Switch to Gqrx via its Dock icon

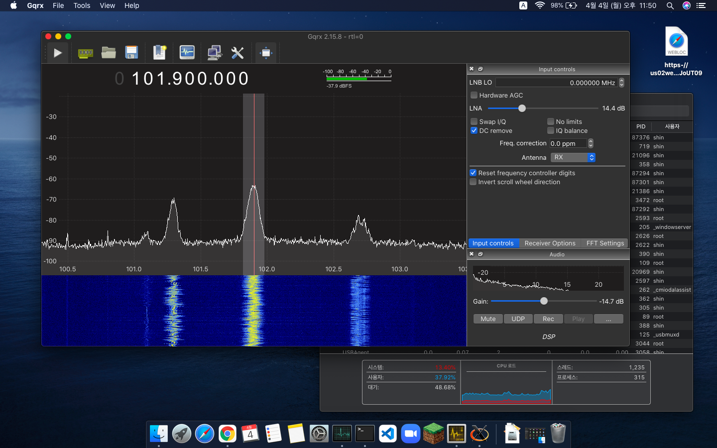pos(457,434)
